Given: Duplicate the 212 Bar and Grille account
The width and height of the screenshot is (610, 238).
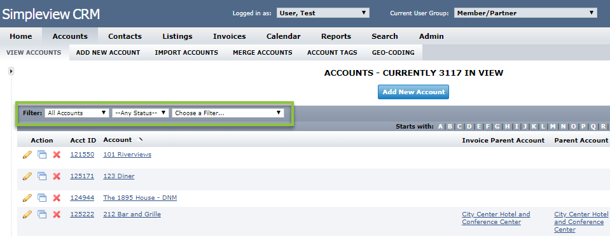Looking at the screenshot, I should [x=41, y=214].
